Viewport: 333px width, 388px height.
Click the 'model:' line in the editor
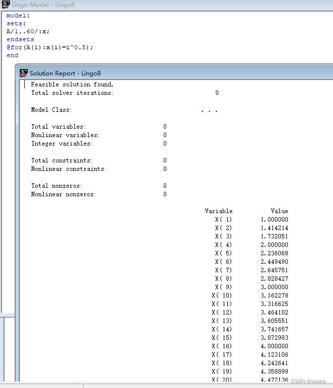pyautogui.click(x=18, y=15)
